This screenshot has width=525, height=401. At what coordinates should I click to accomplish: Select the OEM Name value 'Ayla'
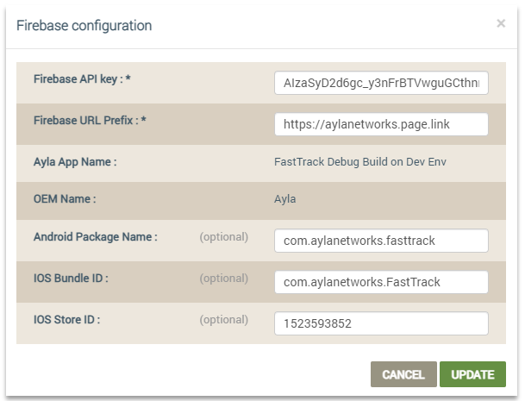[x=285, y=199]
